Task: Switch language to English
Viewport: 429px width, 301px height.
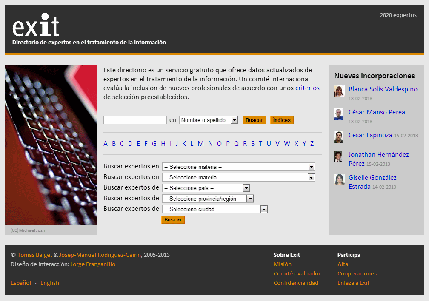Action: click(x=50, y=283)
